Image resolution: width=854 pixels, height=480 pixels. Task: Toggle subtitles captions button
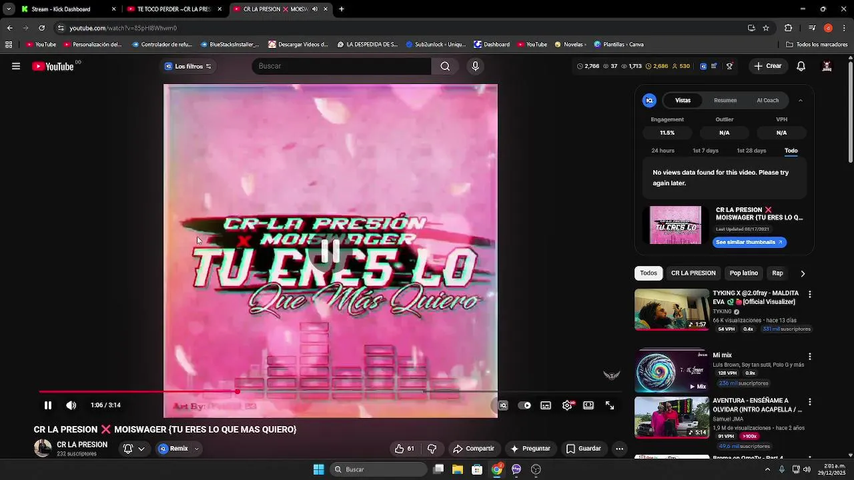[546, 405]
